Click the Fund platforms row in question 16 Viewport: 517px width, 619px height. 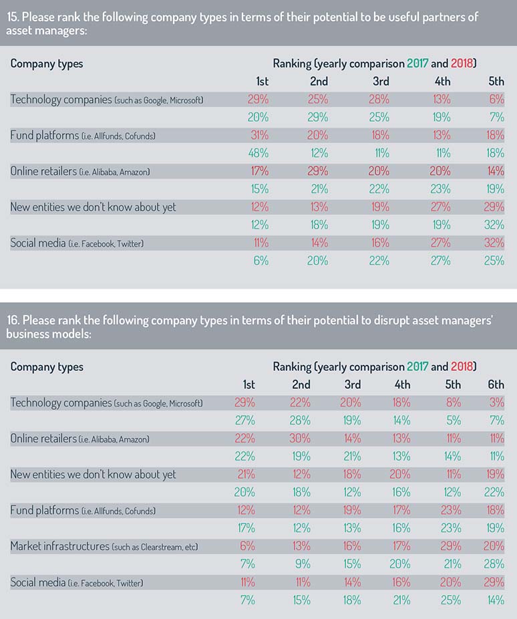pos(257,511)
